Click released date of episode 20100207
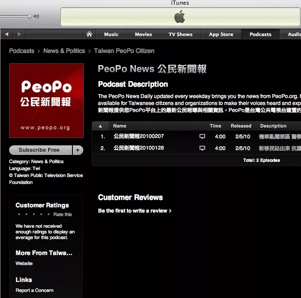Image resolution: width=301 pixels, height=298 pixels. pyautogui.click(x=242, y=137)
